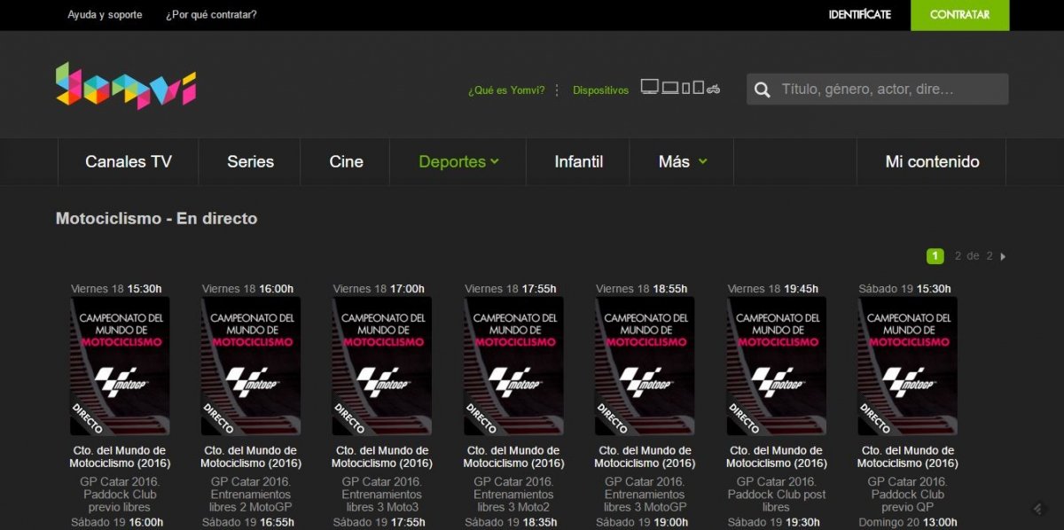Expand the Deportes dropdown menu
This screenshot has width=1064, height=530.
pos(458,161)
